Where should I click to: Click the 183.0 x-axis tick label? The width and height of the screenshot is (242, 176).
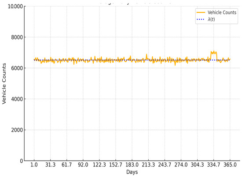point(132,165)
